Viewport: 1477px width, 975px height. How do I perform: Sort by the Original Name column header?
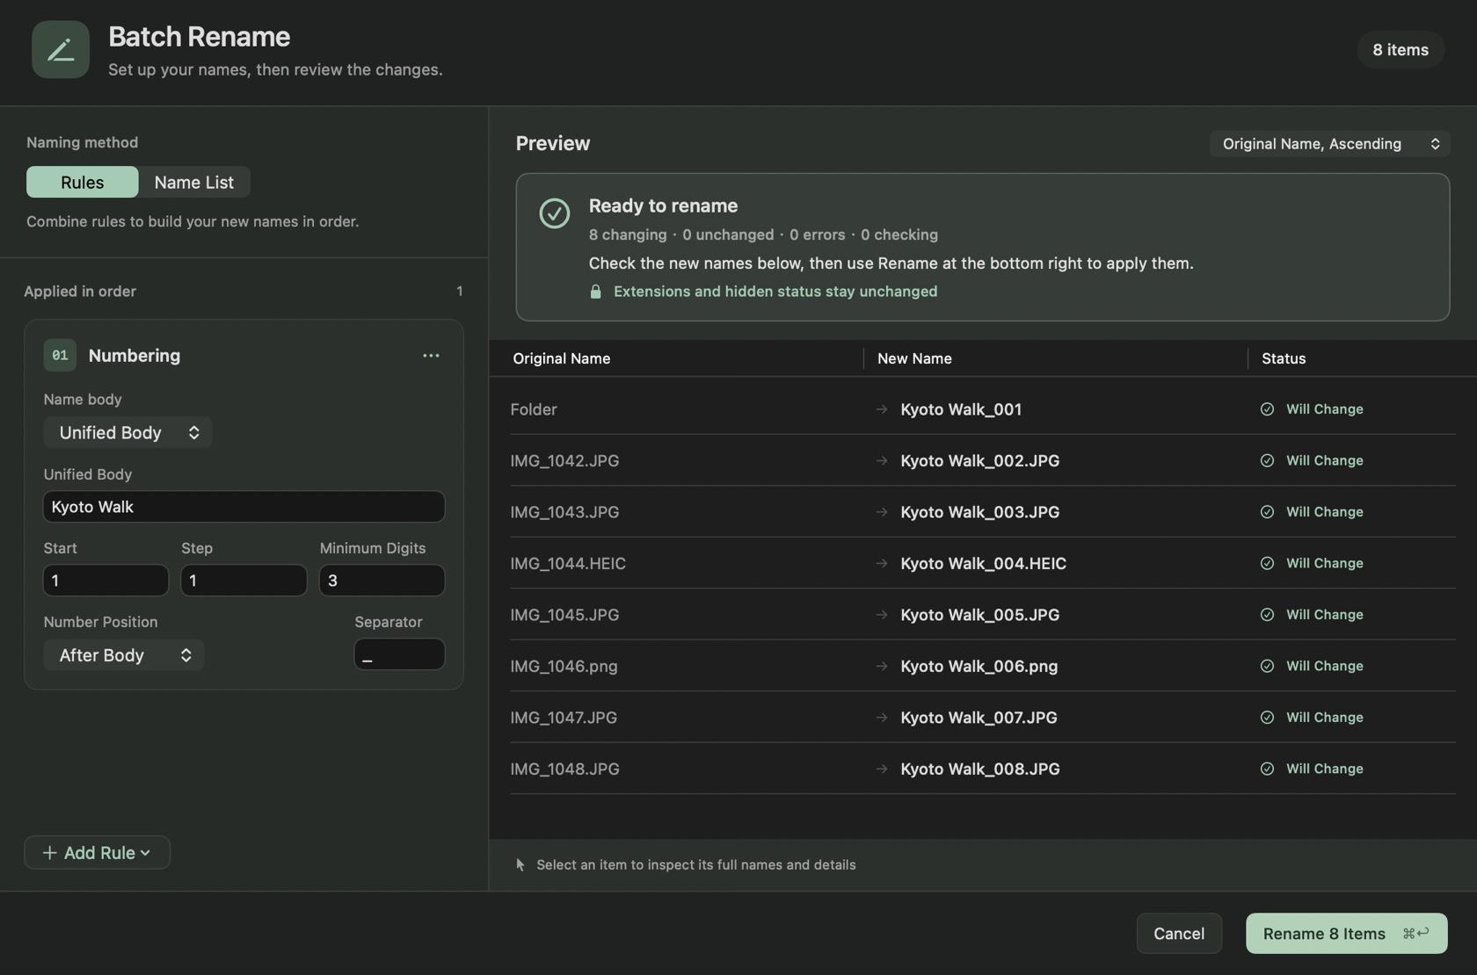tap(562, 358)
